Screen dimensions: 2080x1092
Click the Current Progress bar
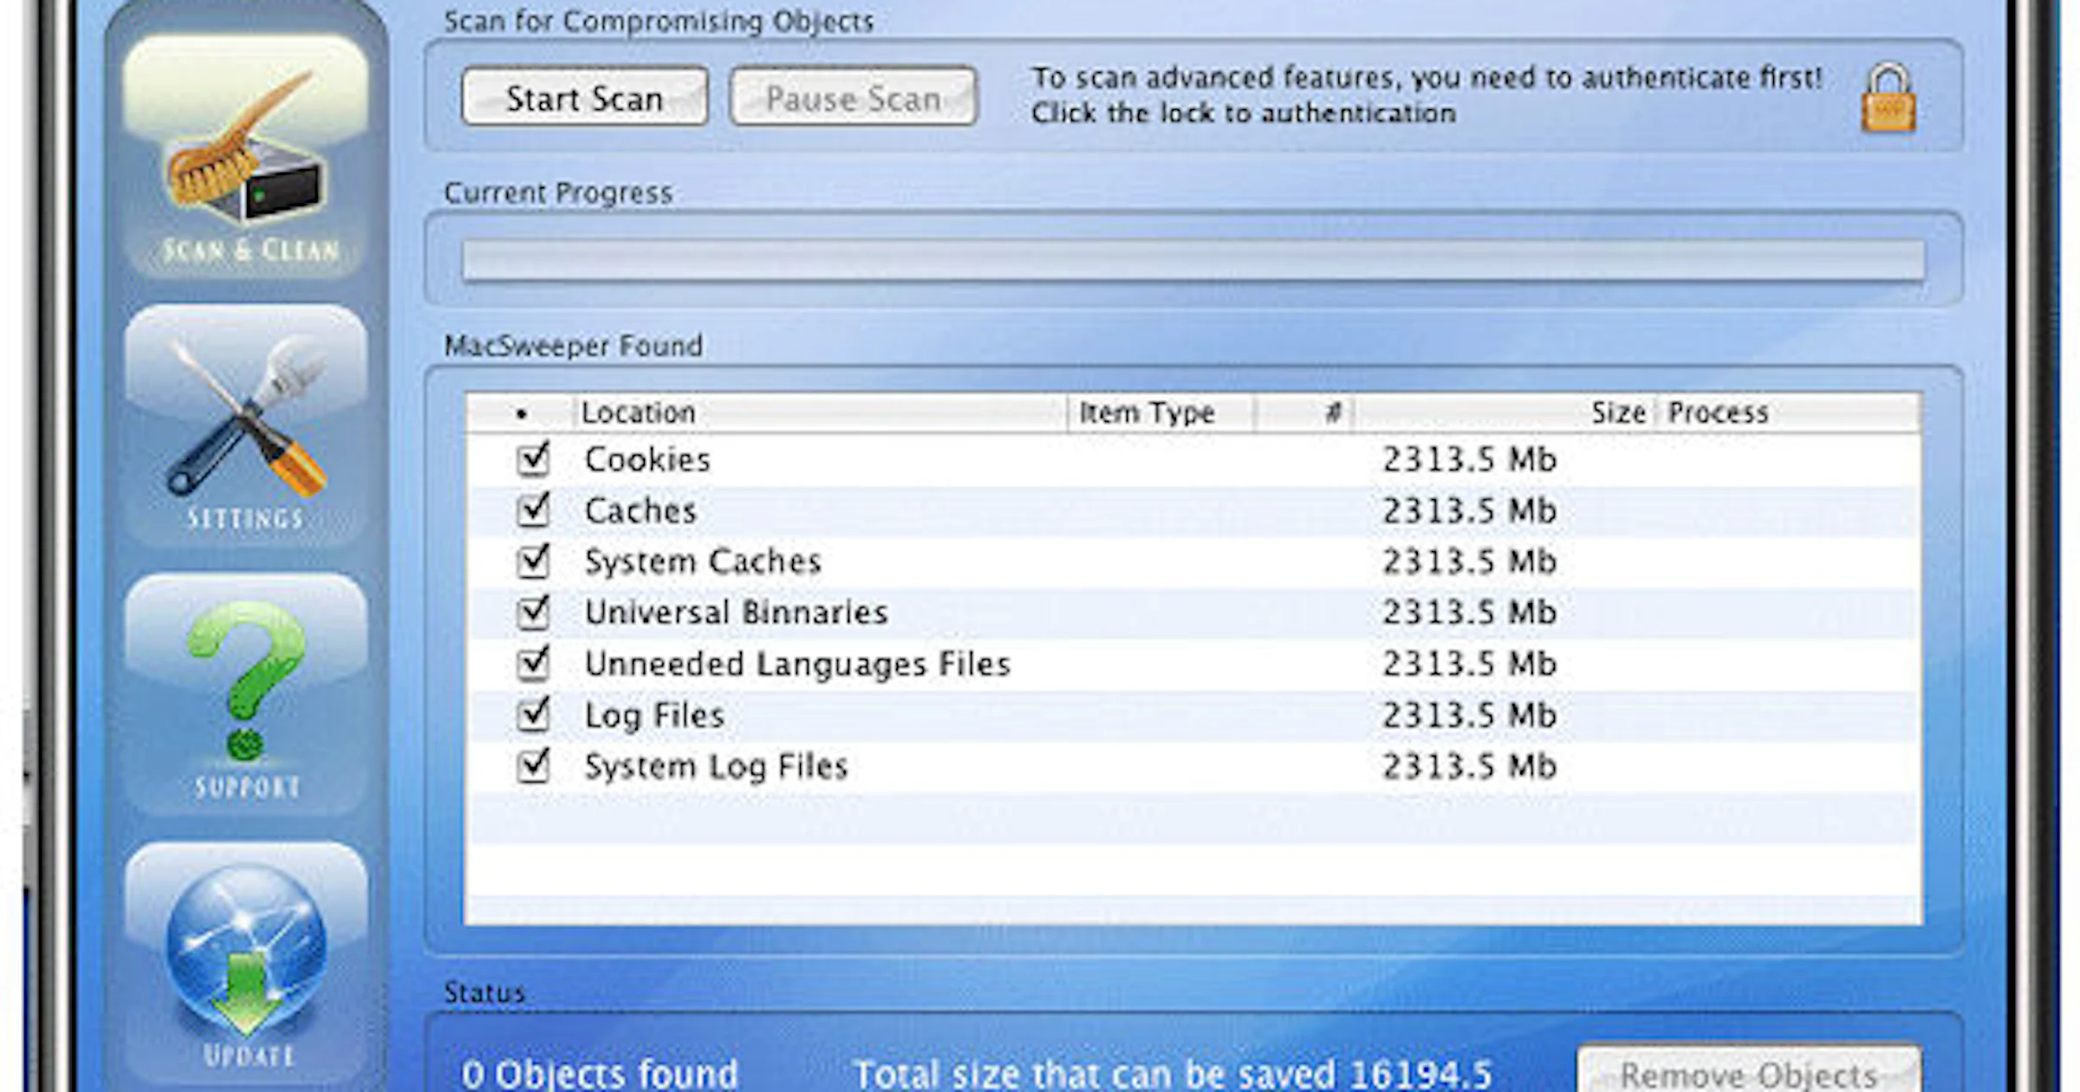[1193, 260]
